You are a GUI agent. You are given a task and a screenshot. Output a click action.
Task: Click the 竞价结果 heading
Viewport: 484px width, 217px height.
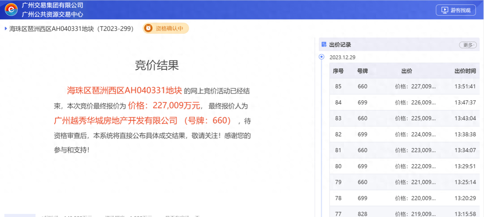tap(157, 65)
